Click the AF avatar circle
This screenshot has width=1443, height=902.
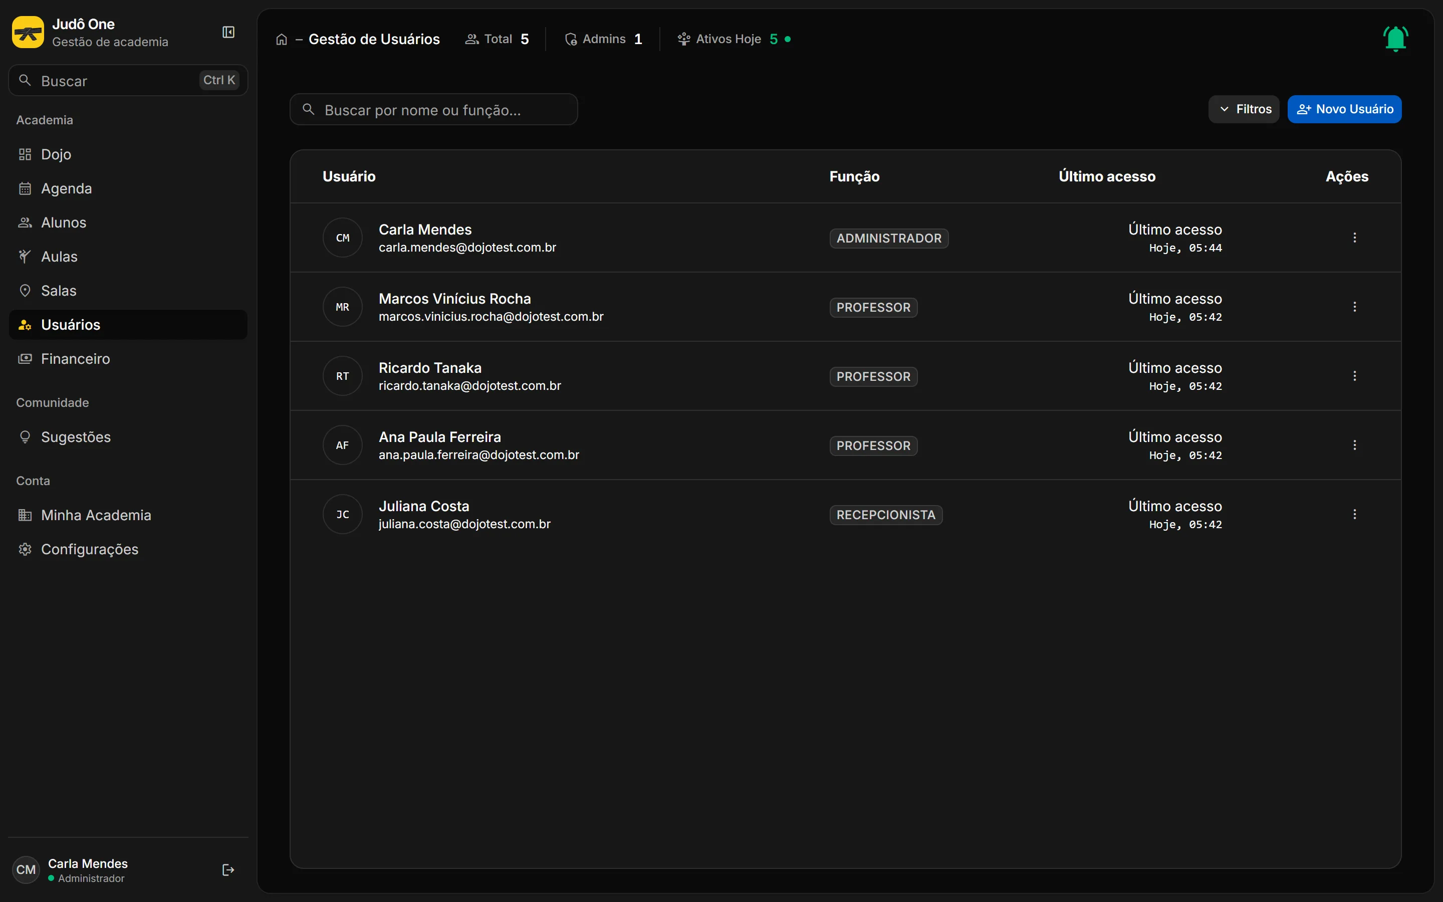click(343, 445)
